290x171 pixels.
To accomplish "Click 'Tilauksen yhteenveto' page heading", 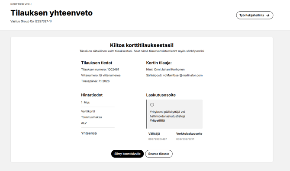I will coord(52,13).
